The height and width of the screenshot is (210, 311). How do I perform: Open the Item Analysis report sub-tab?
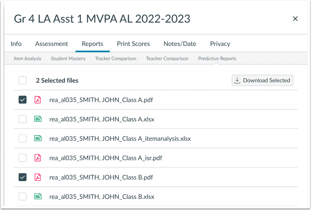[28, 58]
